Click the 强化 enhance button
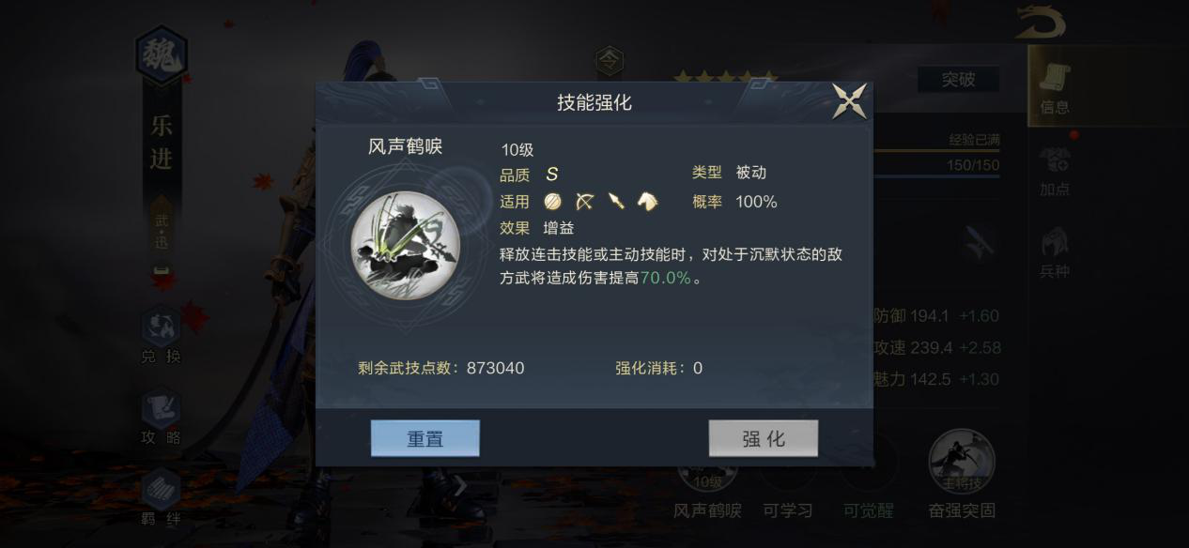The height and width of the screenshot is (548, 1189). [x=763, y=438]
